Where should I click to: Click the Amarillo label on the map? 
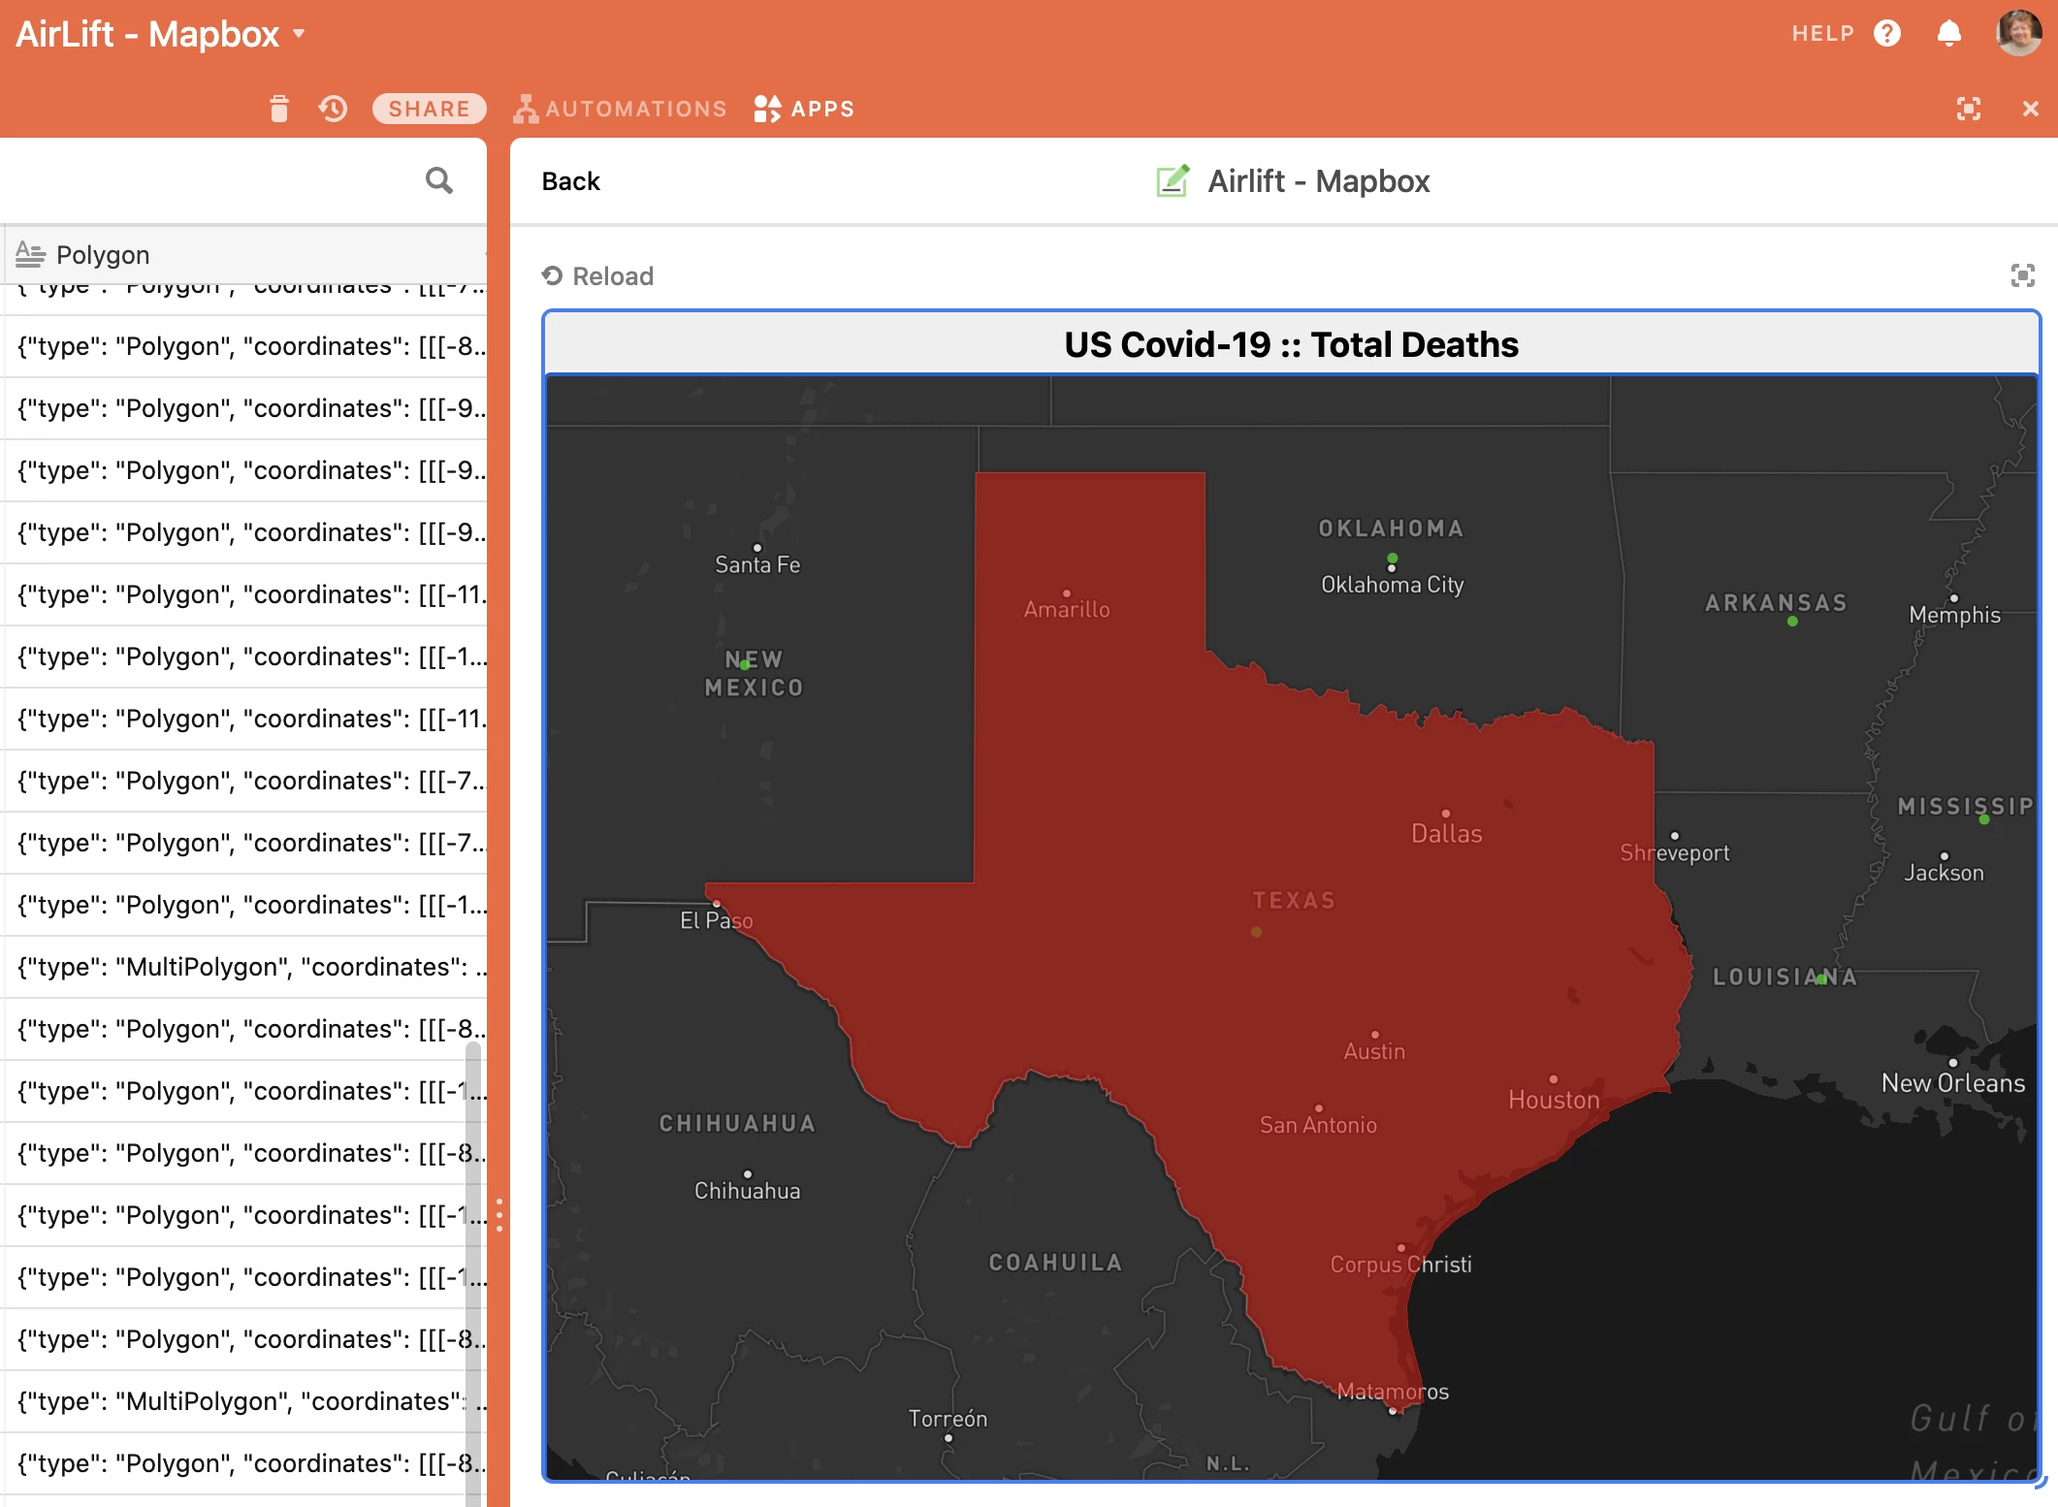1067,609
